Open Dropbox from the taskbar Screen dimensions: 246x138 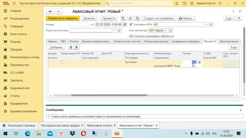tap(72, 133)
